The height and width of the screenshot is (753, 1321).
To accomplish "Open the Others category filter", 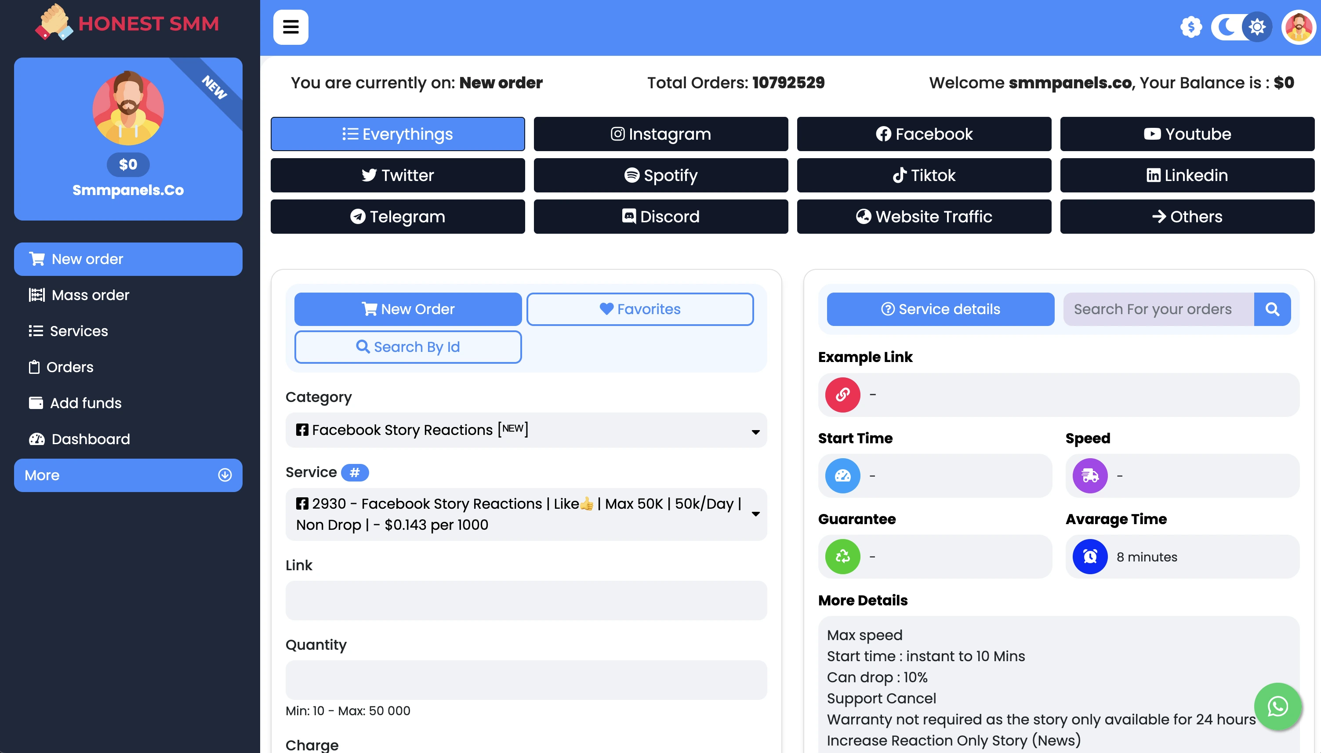I will 1187,217.
